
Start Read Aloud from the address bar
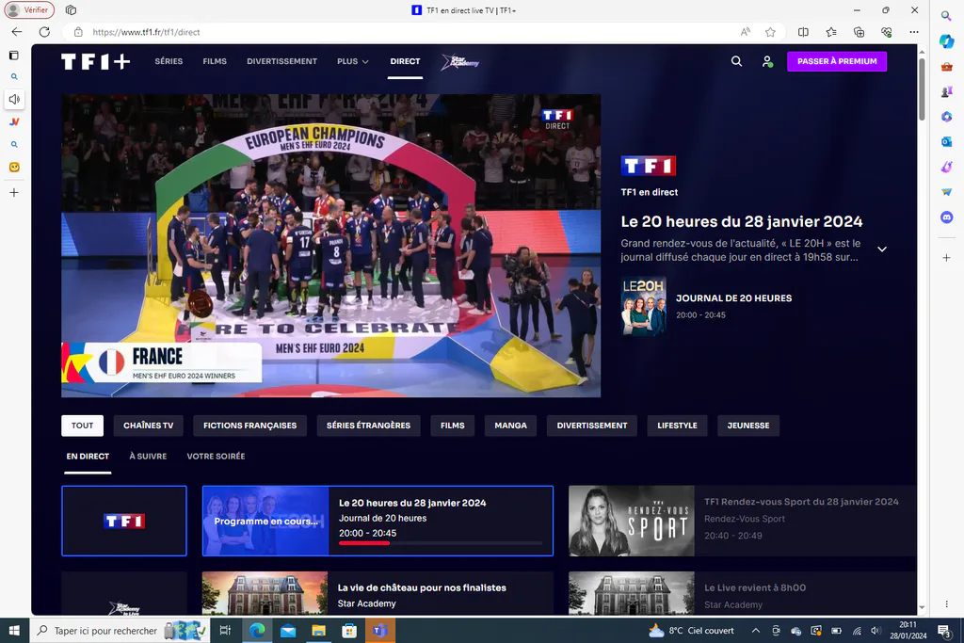[746, 32]
